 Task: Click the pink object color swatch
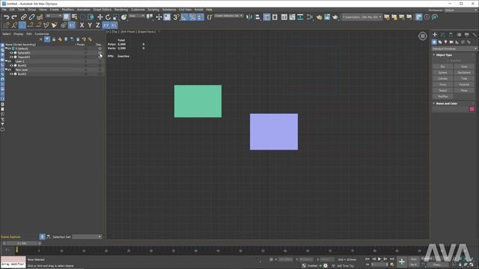coord(472,109)
